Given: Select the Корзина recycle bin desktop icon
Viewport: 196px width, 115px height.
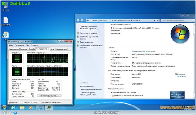Looking at the screenshot, I should (6, 5).
